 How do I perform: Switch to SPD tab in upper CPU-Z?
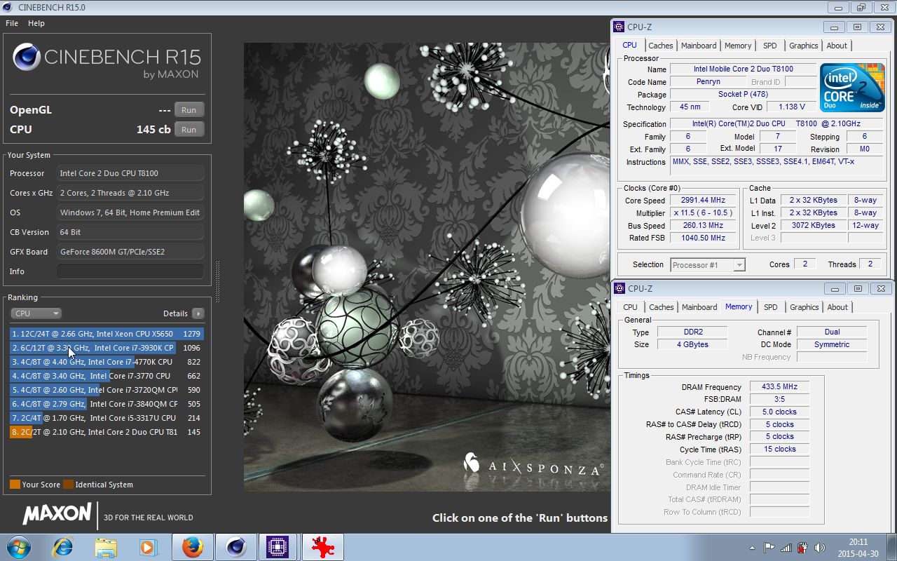coord(770,46)
